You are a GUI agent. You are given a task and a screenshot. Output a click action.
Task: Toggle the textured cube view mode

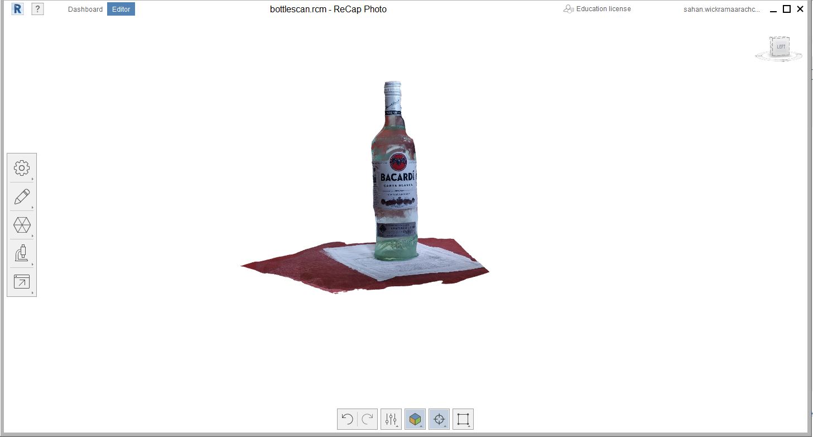tap(415, 419)
